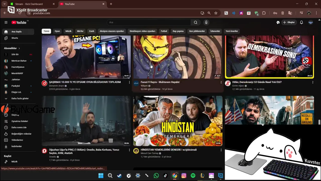Select the Futbol filter chip
The width and height of the screenshot is (321, 181).
[164, 31]
